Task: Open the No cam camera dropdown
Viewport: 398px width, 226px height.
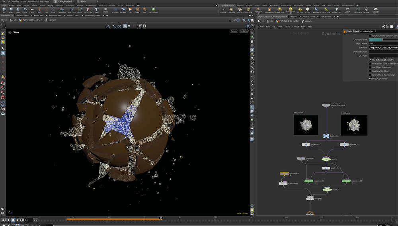Action: [x=243, y=31]
